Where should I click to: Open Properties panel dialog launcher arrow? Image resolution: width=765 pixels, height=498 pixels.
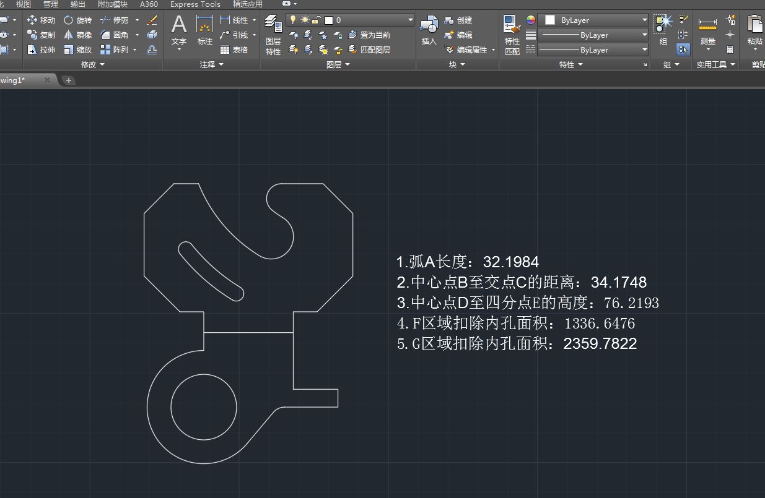tap(645, 64)
